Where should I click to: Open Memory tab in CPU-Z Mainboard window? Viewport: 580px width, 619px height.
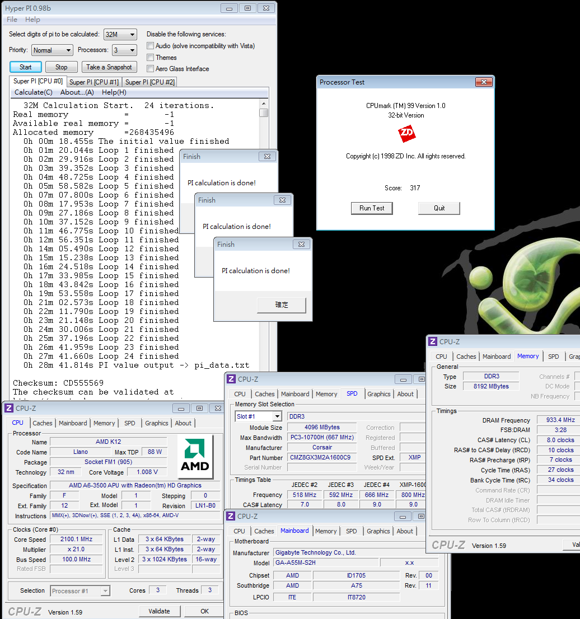tap(326, 531)
